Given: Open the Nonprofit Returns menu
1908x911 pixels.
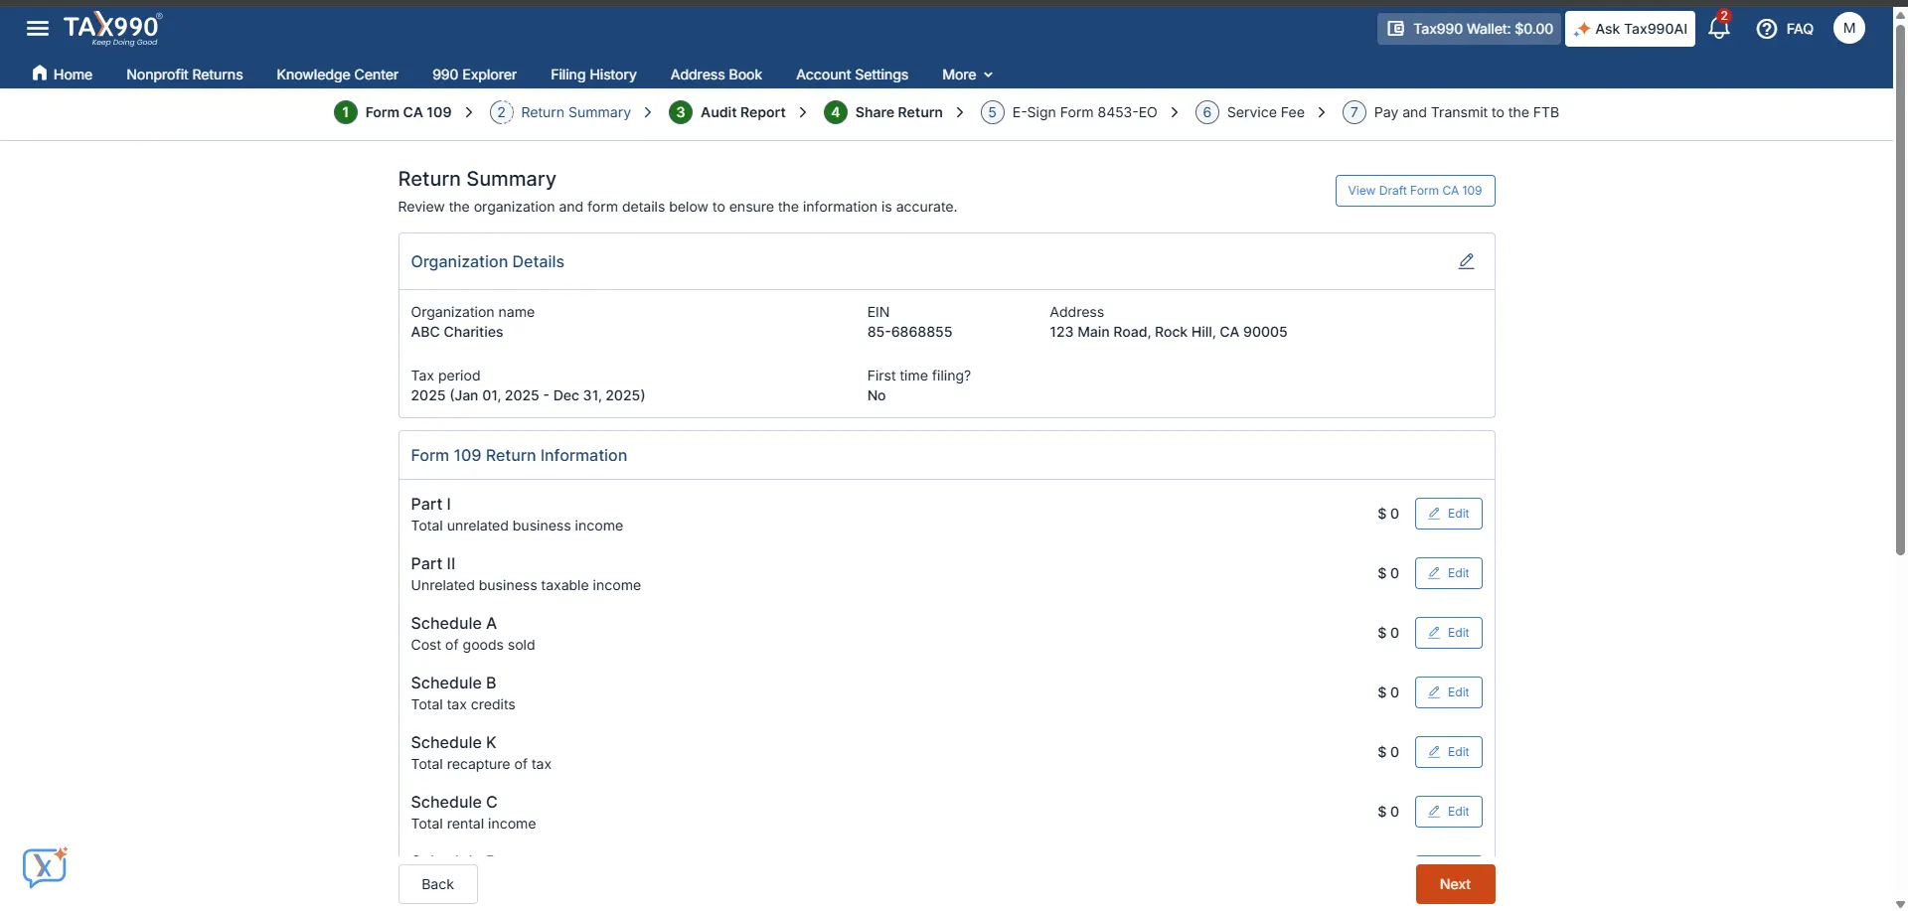Looking at the screenshot, I should pos(184,75).
